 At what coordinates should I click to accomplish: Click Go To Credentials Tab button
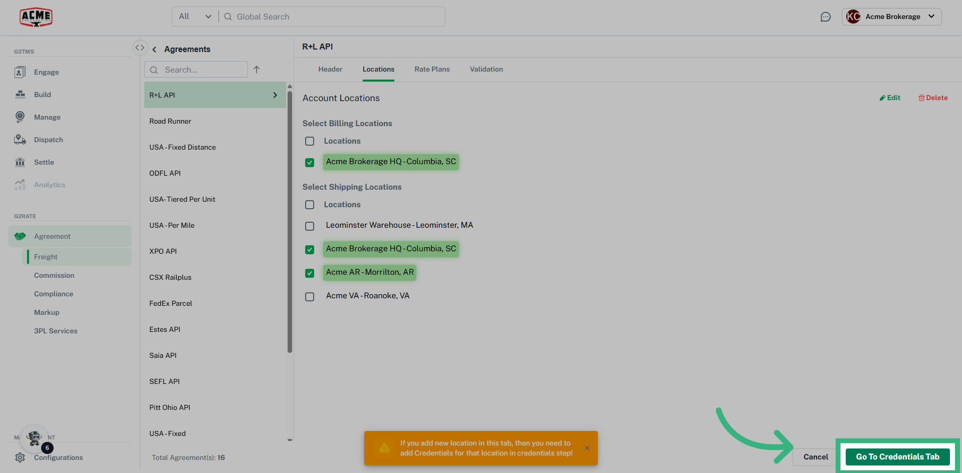coord(897,456)
